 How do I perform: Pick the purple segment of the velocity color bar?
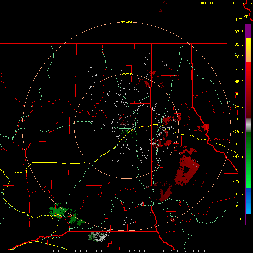click(x=248, y=31)
